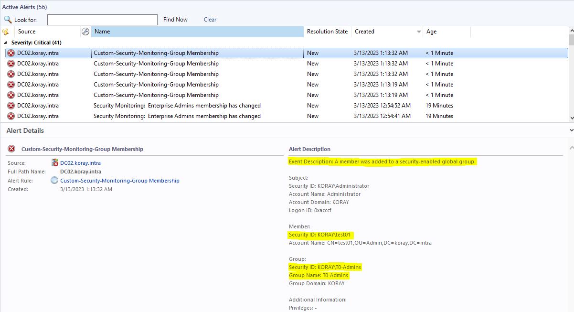Click the blue alert rule icon in Alert Details

tap(54, 180)
